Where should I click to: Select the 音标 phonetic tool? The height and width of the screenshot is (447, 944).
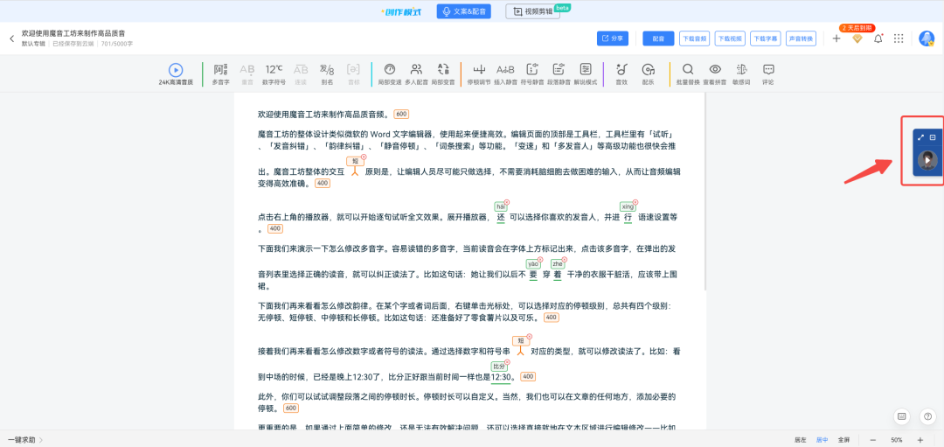pos(353,74)
